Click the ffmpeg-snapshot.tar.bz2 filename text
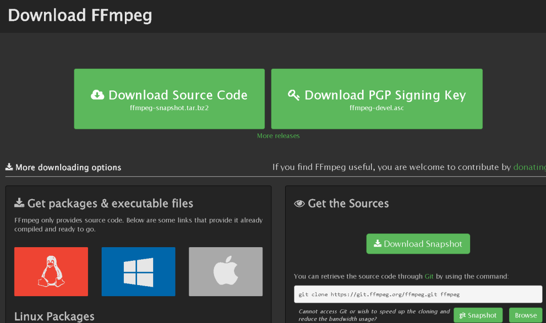The image size is (546, 323). (169, 108)
